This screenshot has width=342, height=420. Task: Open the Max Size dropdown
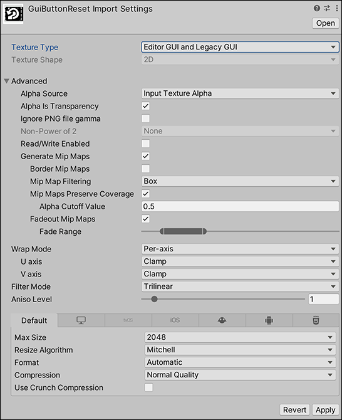(241, 337)
